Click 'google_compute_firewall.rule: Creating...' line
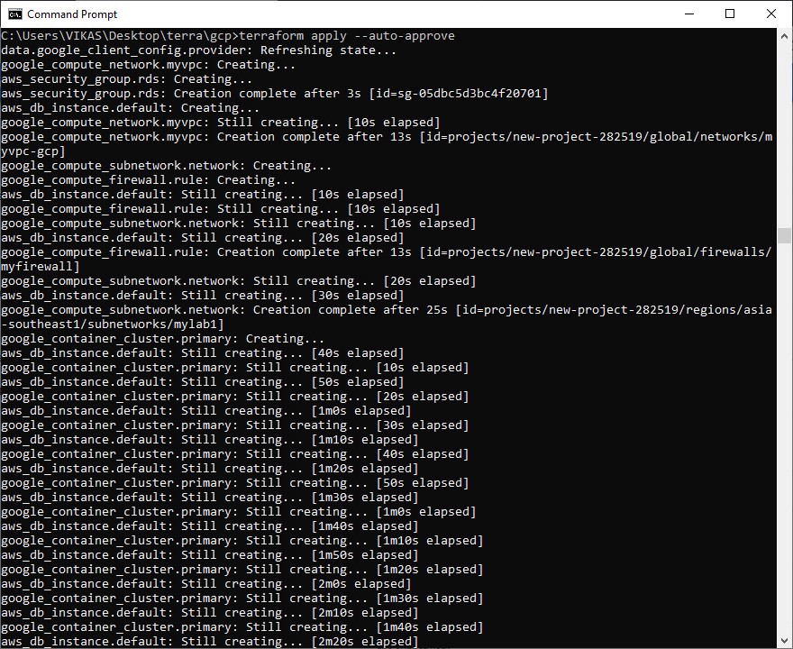 pyautogui.click(x=148, y=180)
